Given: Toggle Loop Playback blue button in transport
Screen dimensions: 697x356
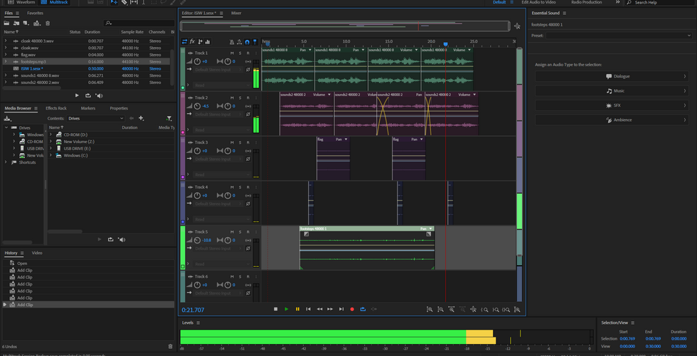Looking at the screenshot, I should (x=363, y=309).
